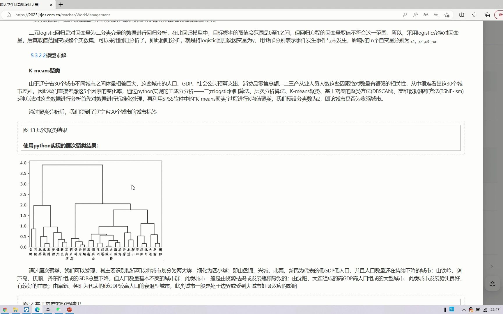Screen dimensions: 503x314
Task: Open a new browser tab
Action: 61,5
